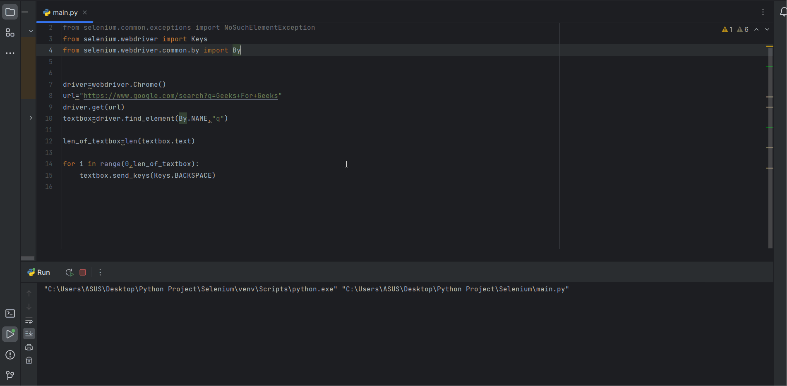This screenshot has width=787, height=386.
Task: Toggle soft-wrap in the console
Action: coord(29,321)
